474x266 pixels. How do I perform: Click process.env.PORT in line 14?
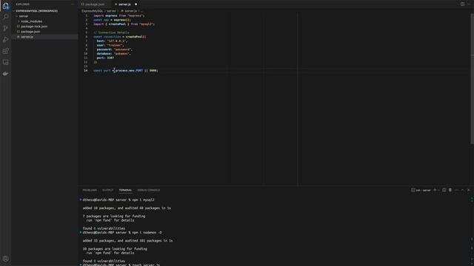(x=129, y=71)
